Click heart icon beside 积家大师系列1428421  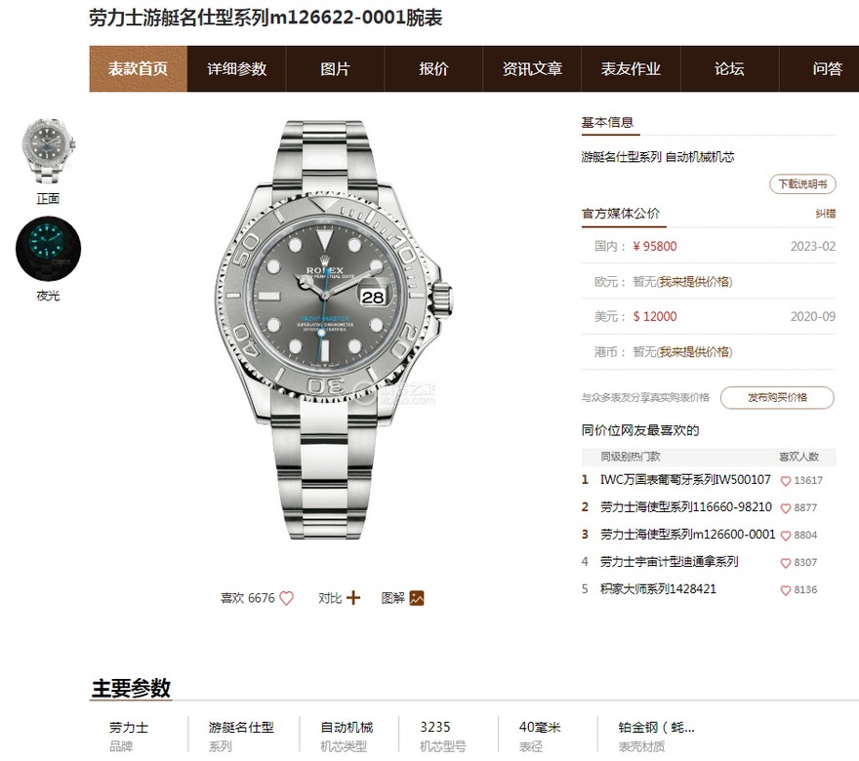[x=785, y=590]
